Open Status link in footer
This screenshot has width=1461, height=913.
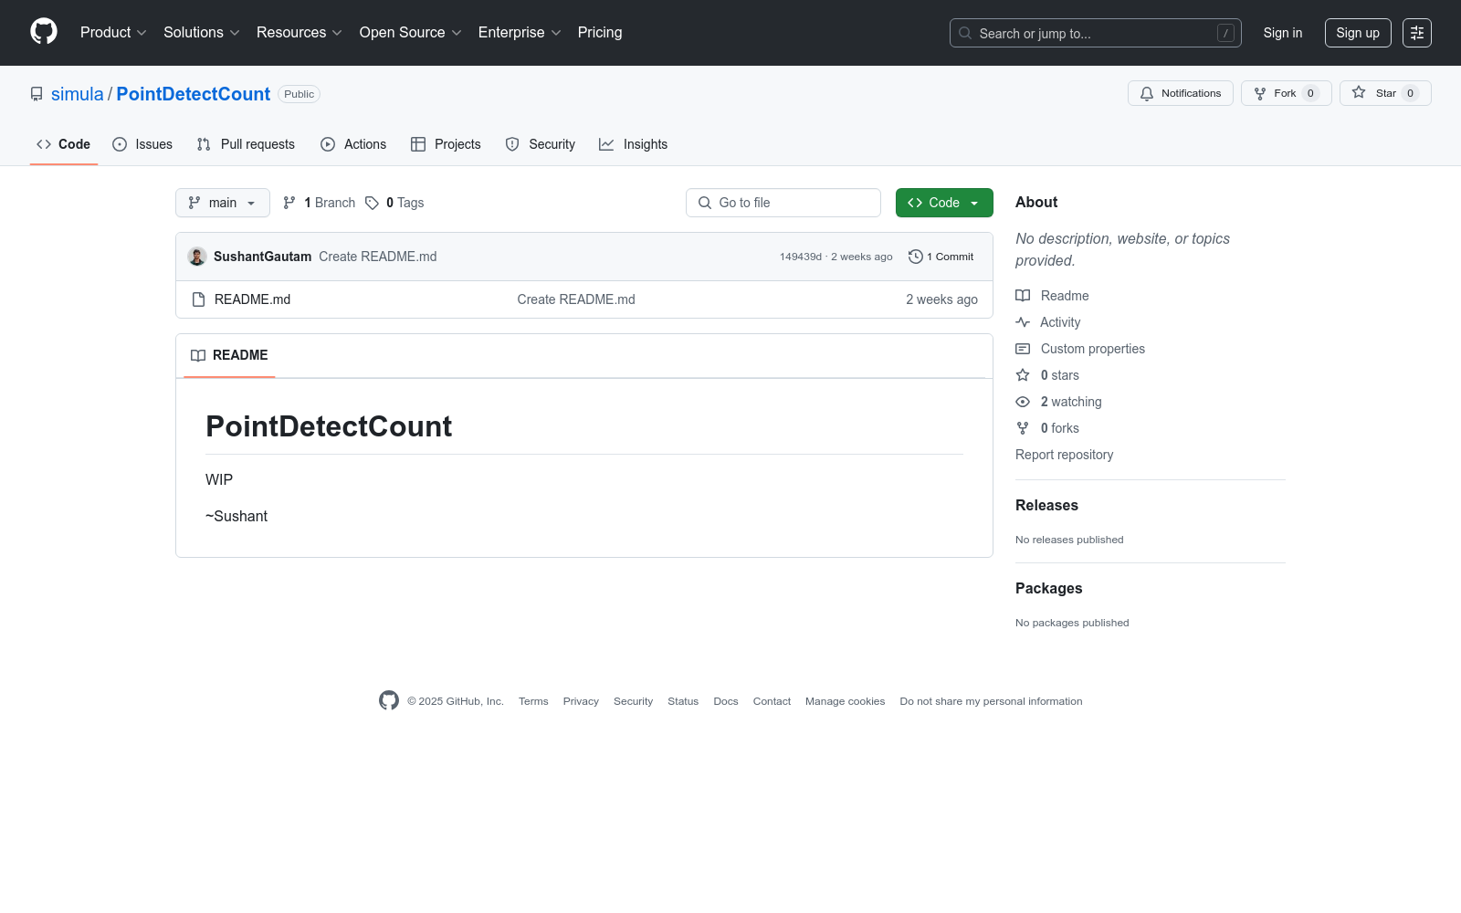click(x=683, y=701)
